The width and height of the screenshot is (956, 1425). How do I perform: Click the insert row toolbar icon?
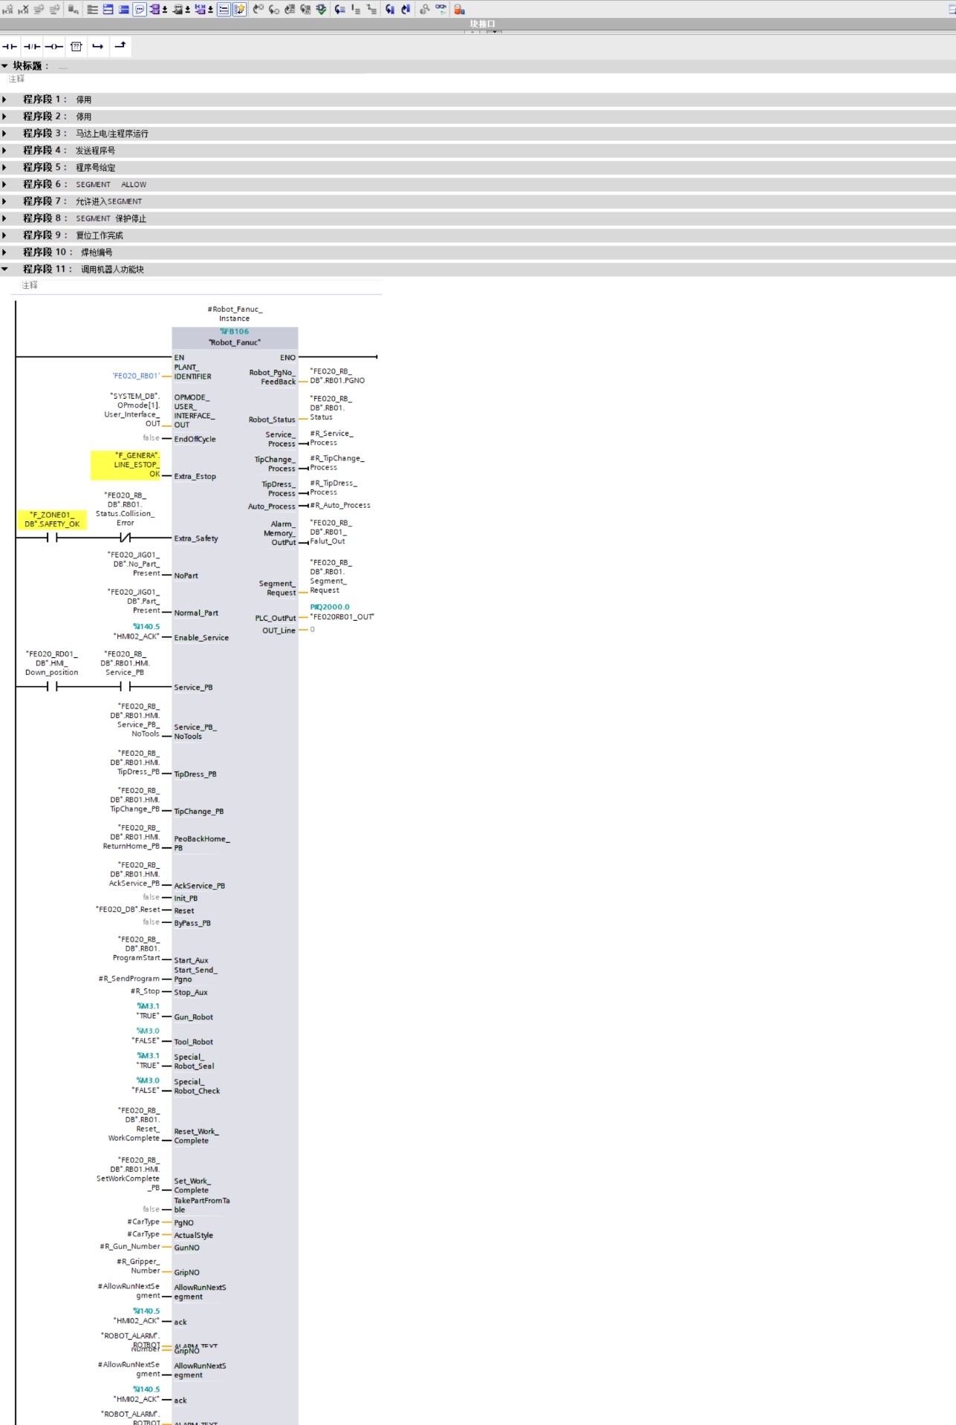pos(39,9)
